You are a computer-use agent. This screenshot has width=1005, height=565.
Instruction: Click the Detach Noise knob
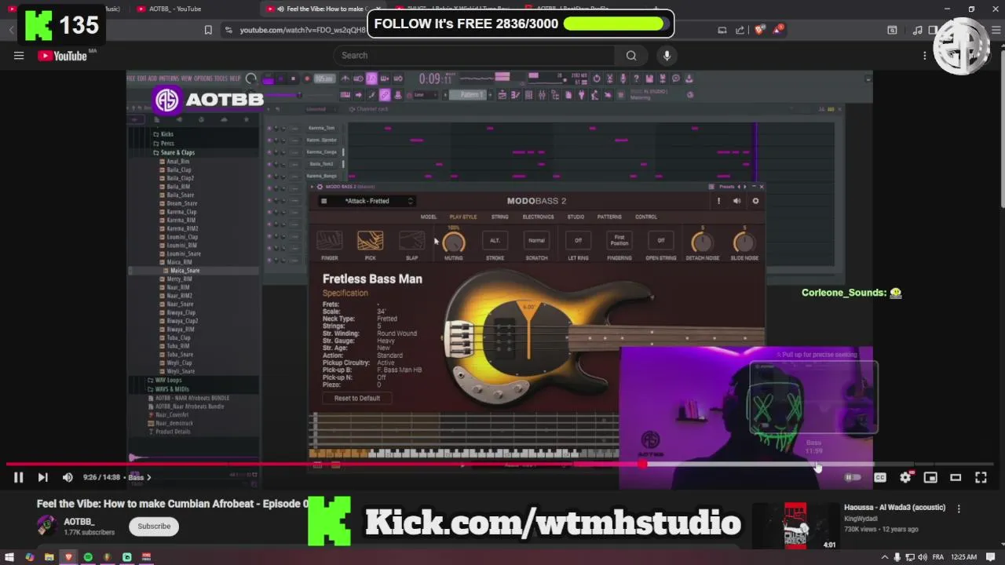[702, 242]
